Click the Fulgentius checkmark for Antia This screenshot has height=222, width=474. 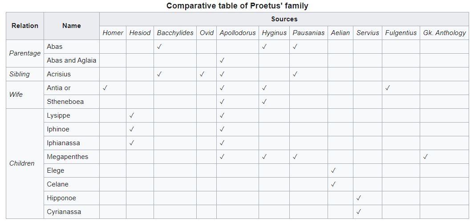pyautogui.click(x=388, y=88)
